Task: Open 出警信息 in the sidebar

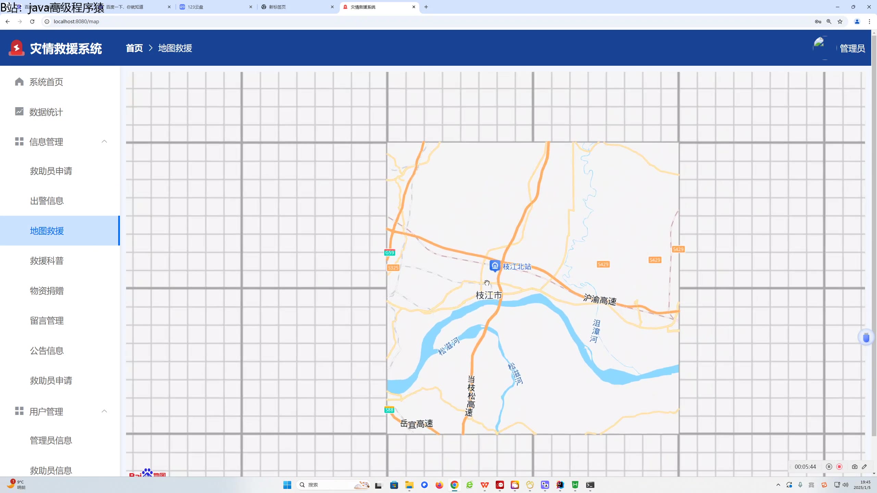Action: point(47,201)
